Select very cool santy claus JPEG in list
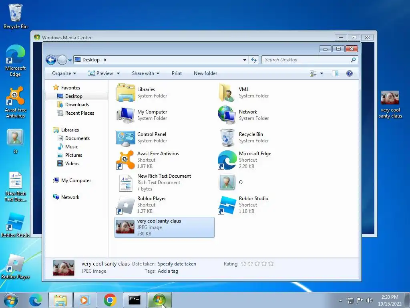This screenshot has width=410, height=308. (165, 227)
